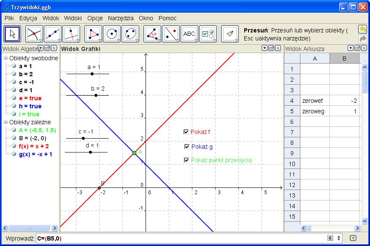
Task: Close the Widok Algebry panel
Action: (54, 48)
